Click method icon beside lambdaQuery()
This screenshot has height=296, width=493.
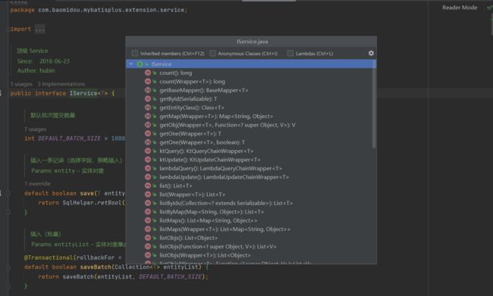pyautogui.click(x=148, y=169)
